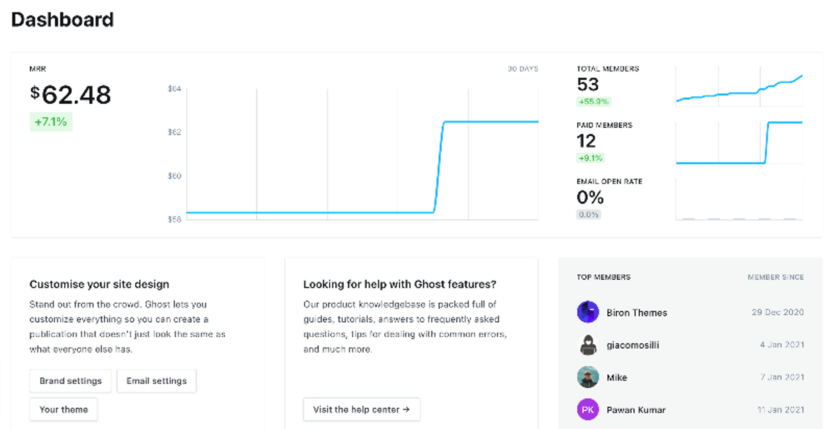834x429 pixels.
Task: Click the TOP MEMBERS header
Action: coord(603,277)
